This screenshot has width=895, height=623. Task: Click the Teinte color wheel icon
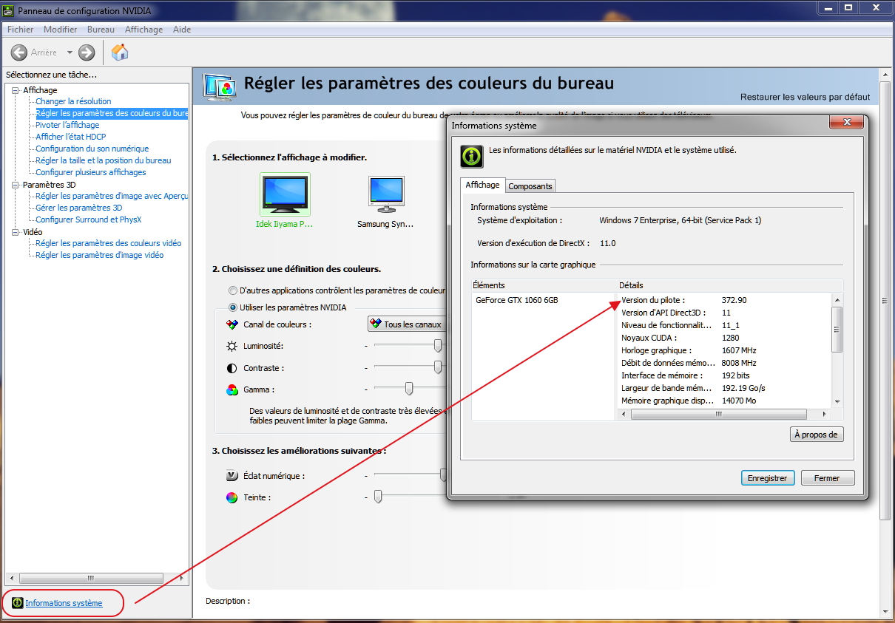pos(232,497)
